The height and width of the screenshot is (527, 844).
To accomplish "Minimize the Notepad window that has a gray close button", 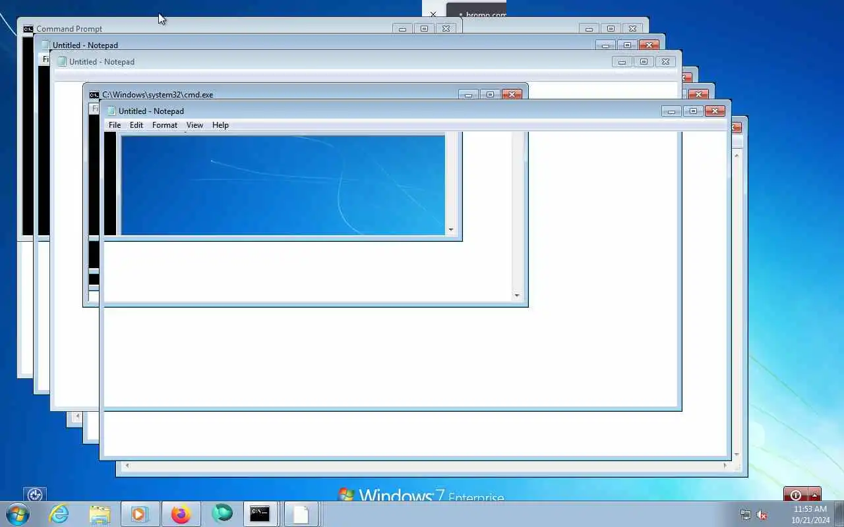I will 622,62.
